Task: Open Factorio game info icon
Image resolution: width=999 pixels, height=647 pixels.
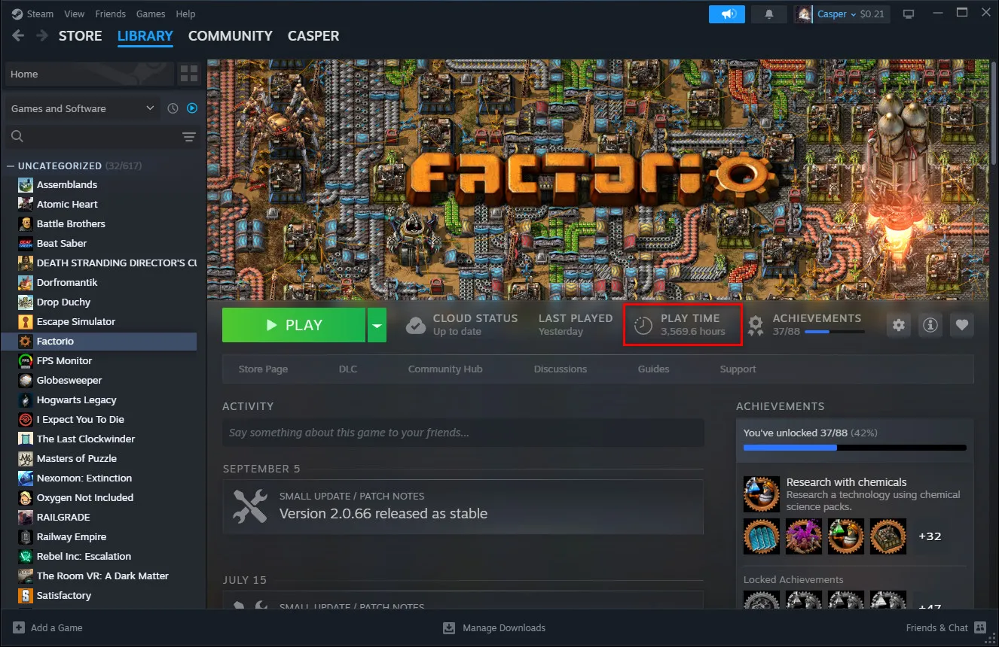Action: coord(930,325)
